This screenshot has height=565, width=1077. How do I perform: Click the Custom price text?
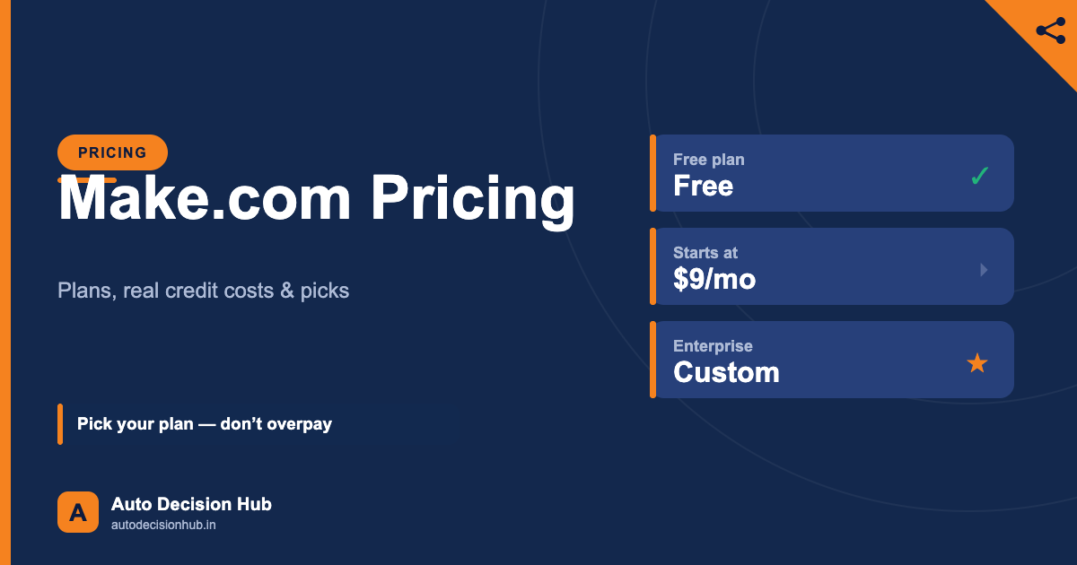[x=726, y=372]
